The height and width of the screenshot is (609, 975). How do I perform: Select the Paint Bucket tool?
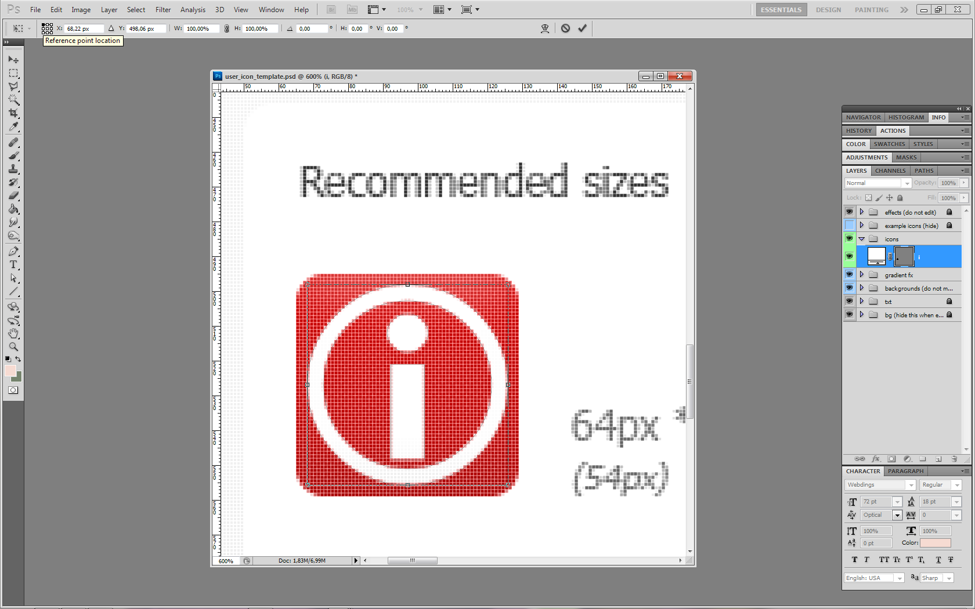pyautogui.click(x=13, y=209)
